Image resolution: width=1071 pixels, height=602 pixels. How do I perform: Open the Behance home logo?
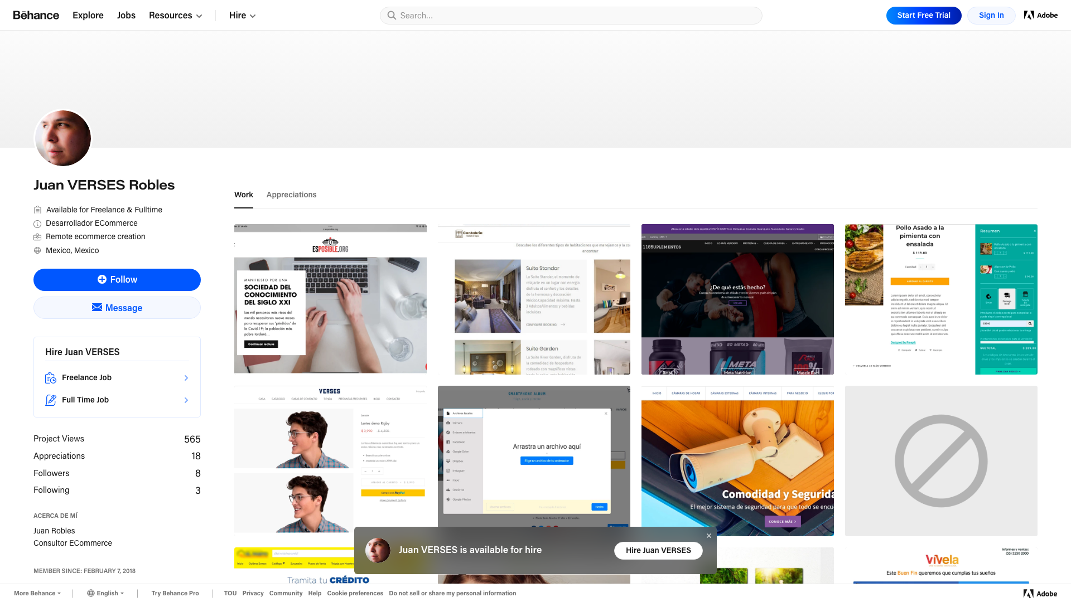pyautogui.click(x=36, y=15)
